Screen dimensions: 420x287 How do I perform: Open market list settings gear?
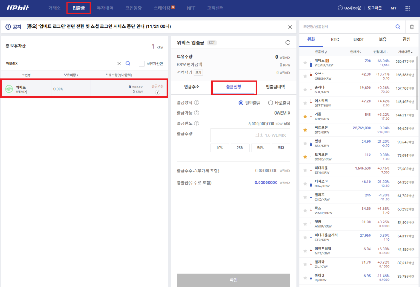point(412,27)
